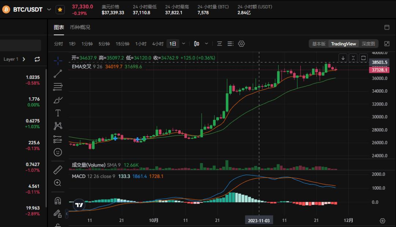
Task: Click the zoom-in magnifier tool
Action: coord(58,182)
